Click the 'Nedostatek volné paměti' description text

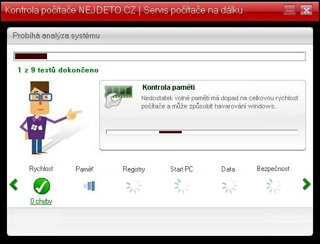[220, 102]
